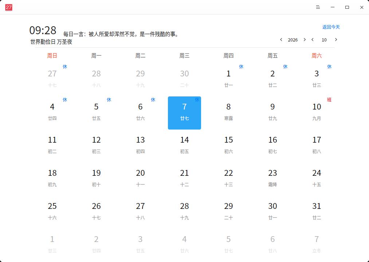This screenshot has width=369, height=262.
Task: Click the calendar app icon in title bar
Action: click(9, 7)
